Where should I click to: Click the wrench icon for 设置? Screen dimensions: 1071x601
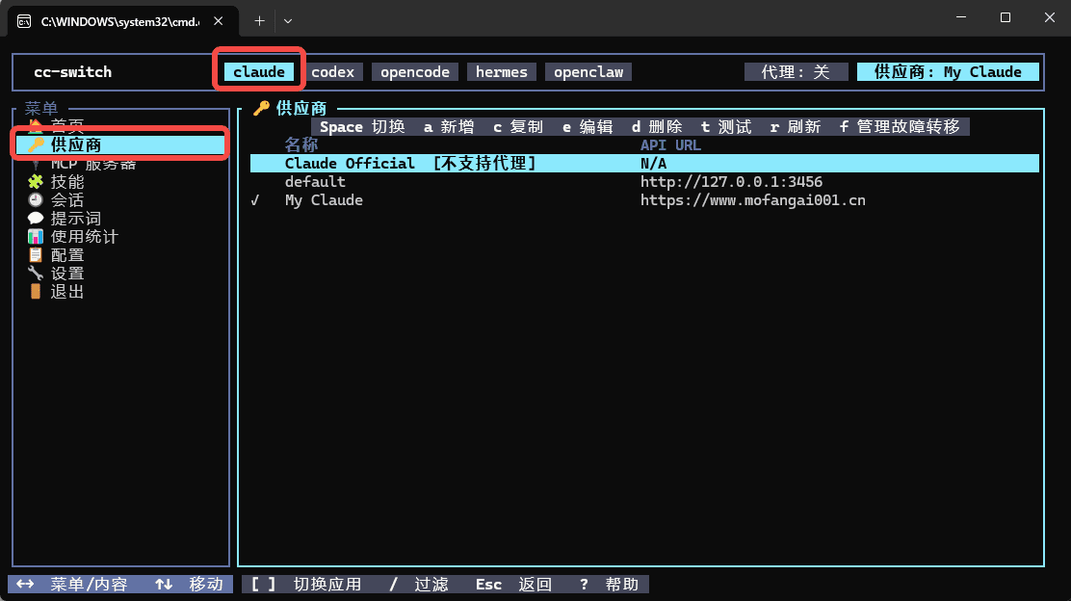(x=36, y=274)
